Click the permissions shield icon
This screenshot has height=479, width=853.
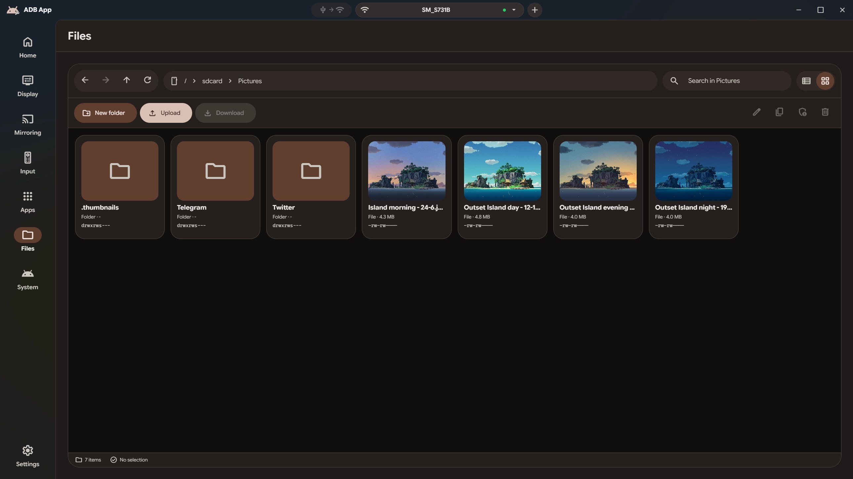(802, 112)
